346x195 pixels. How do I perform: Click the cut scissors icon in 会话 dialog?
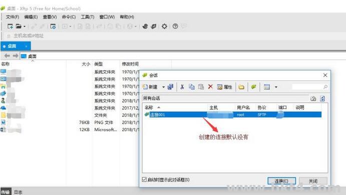182,87
